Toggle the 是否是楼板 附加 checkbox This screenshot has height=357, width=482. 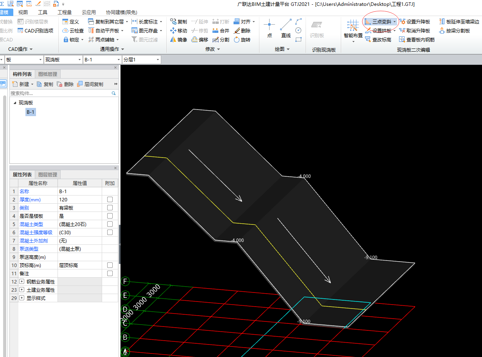pyautogui.click(x=110, y=216)
